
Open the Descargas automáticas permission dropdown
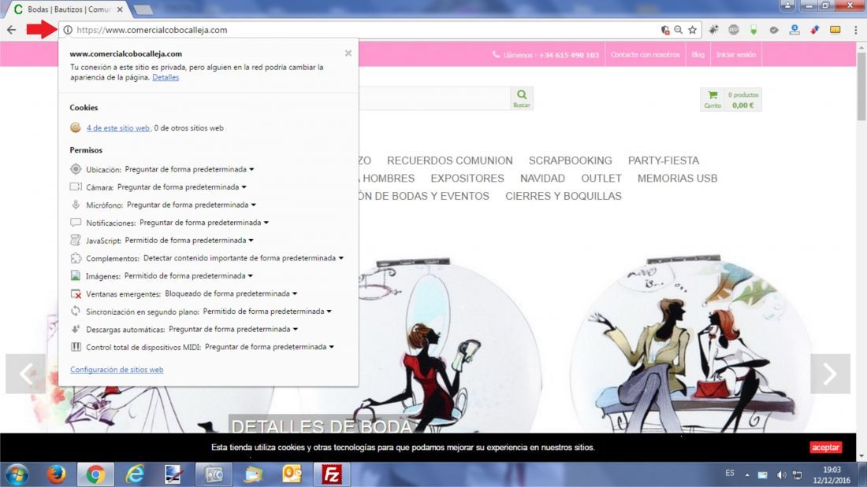[233, 329]
